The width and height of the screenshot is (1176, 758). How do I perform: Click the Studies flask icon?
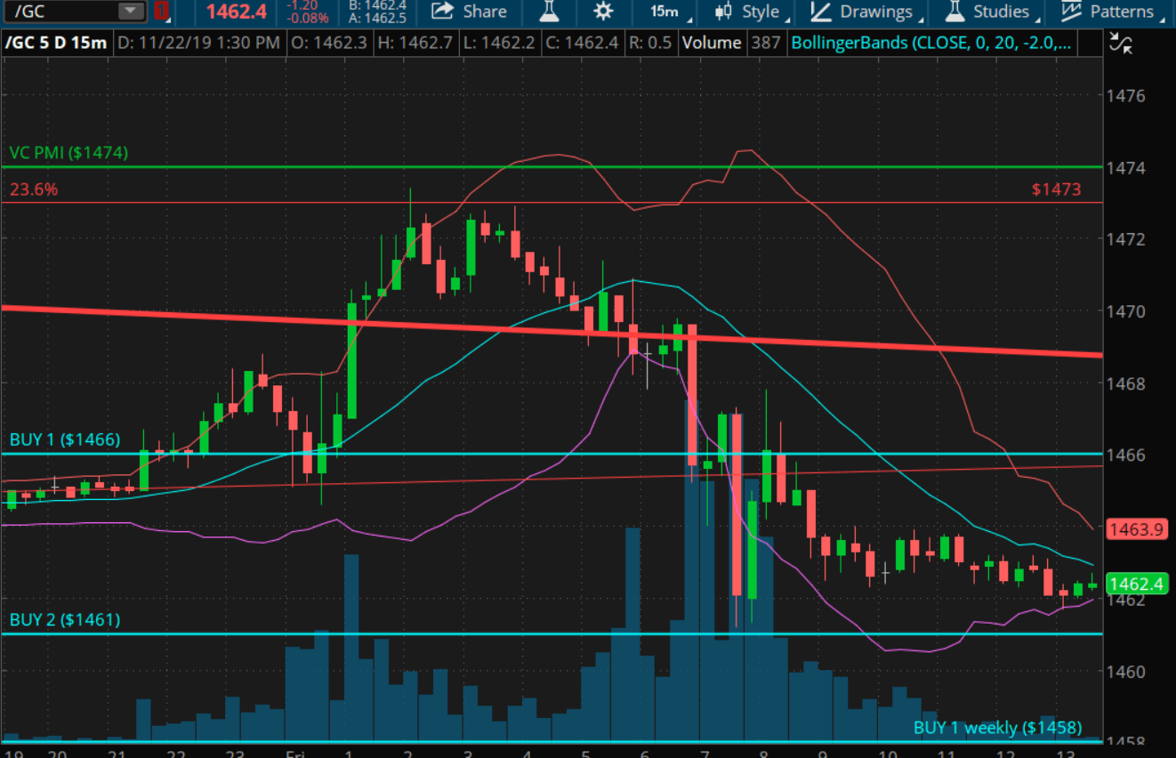click(x=954, y=12)
